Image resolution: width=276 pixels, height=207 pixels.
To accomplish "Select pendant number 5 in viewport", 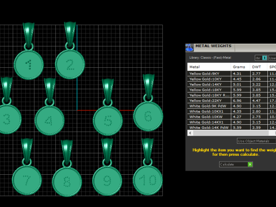I will (x=108, y=121).
